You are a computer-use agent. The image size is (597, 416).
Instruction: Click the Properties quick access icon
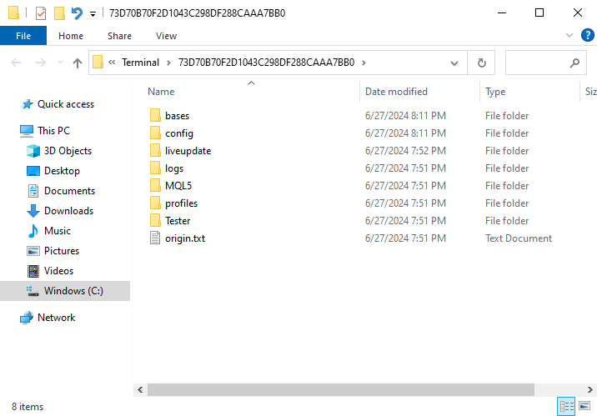coord(40,13)
